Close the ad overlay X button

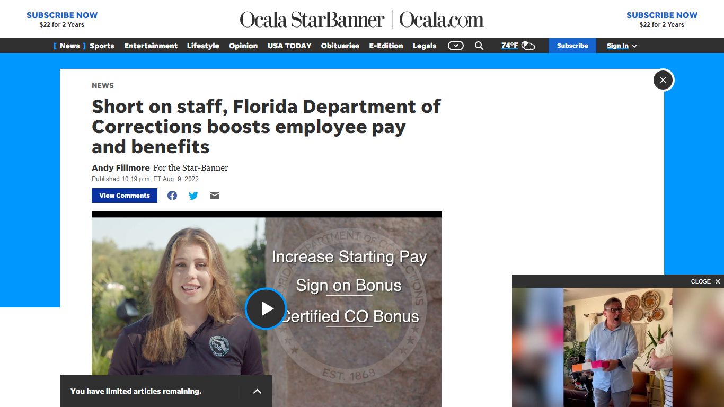click(663, 80)
